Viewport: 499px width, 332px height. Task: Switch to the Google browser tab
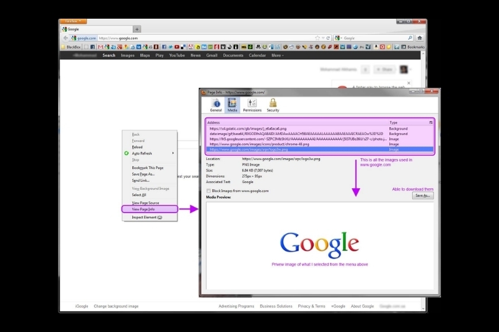tap(97, 29)
